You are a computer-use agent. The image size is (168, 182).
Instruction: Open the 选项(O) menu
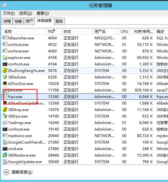[x=25, y=13]
